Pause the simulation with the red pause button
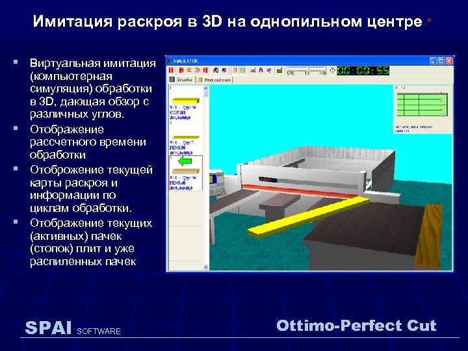 pyautogui.click(x=171, y=70)
